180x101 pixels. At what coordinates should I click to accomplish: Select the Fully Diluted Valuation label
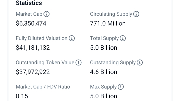coord(41,38)
